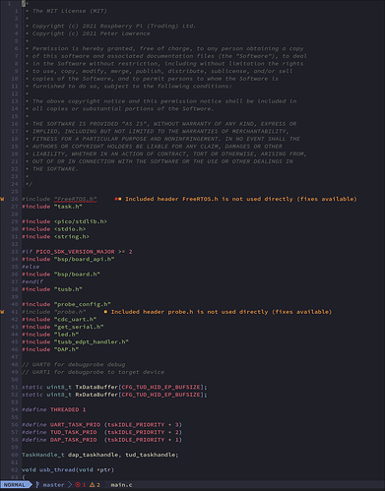Click the 'Copyright (c) 2021 Raspberry Pi' line
The height and width of the screenshot is (491, 385).
click(114, 27)
